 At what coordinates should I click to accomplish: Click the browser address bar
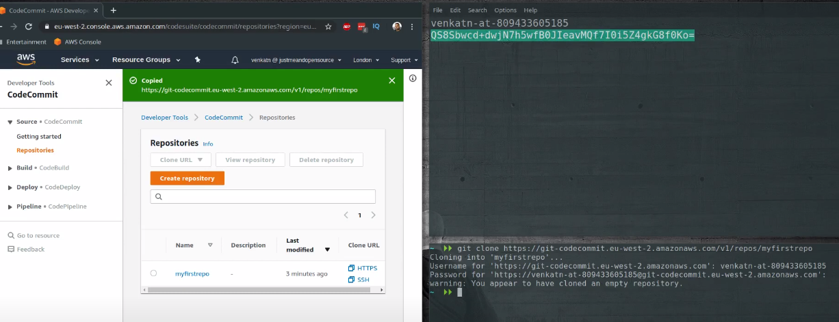[185, 27]
